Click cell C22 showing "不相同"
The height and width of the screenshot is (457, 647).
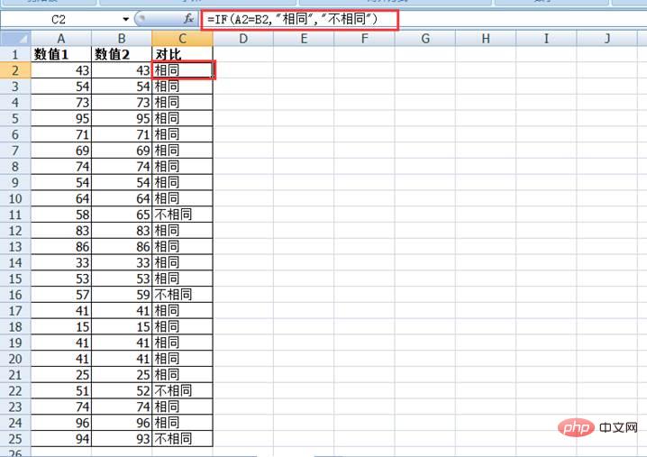(182, 391)
